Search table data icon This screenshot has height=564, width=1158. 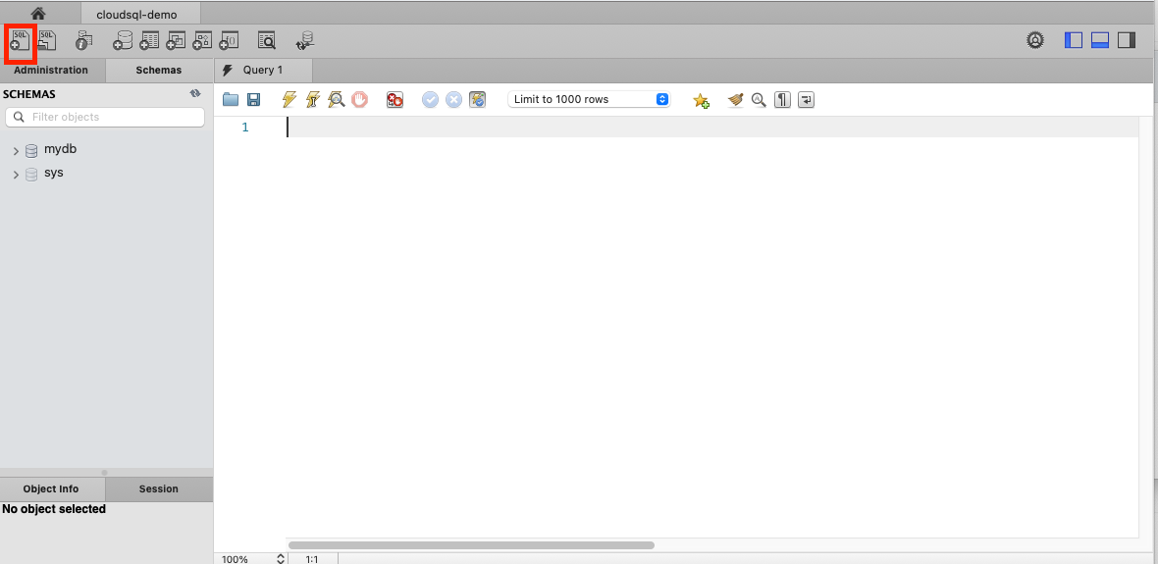point(267,40)
